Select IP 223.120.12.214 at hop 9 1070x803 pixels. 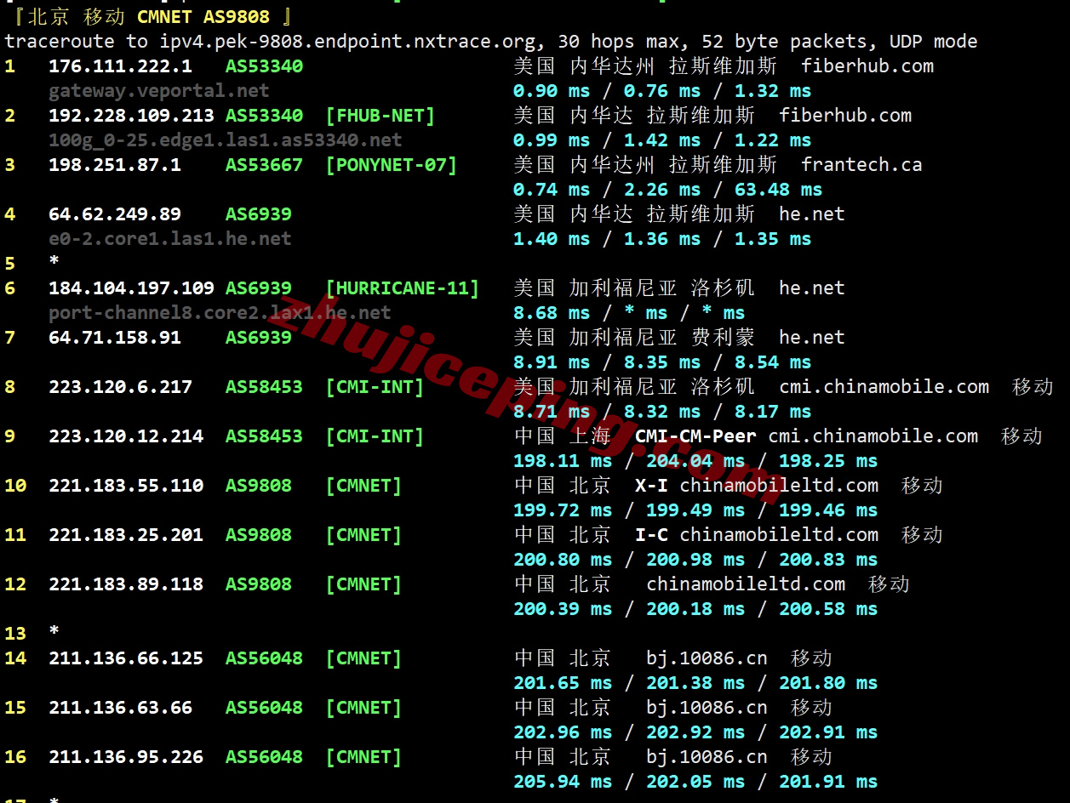coord(126,436)
